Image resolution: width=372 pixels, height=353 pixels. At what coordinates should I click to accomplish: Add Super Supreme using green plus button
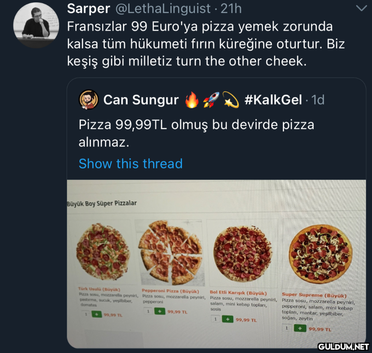coord(300,328)
